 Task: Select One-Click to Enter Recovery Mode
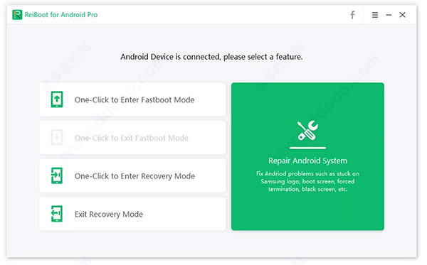coord(132,175)
